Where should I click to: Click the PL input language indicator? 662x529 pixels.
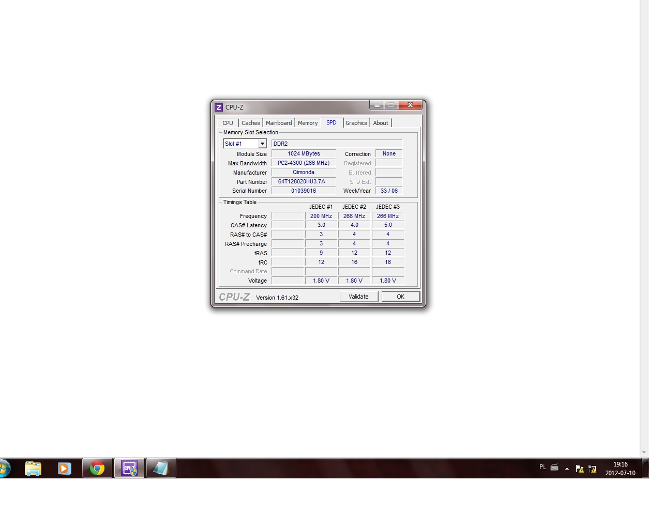(543, 467)
